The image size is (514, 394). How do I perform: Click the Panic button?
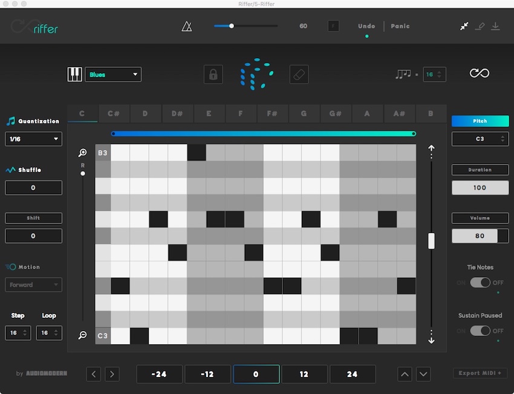tap(400, 26)
